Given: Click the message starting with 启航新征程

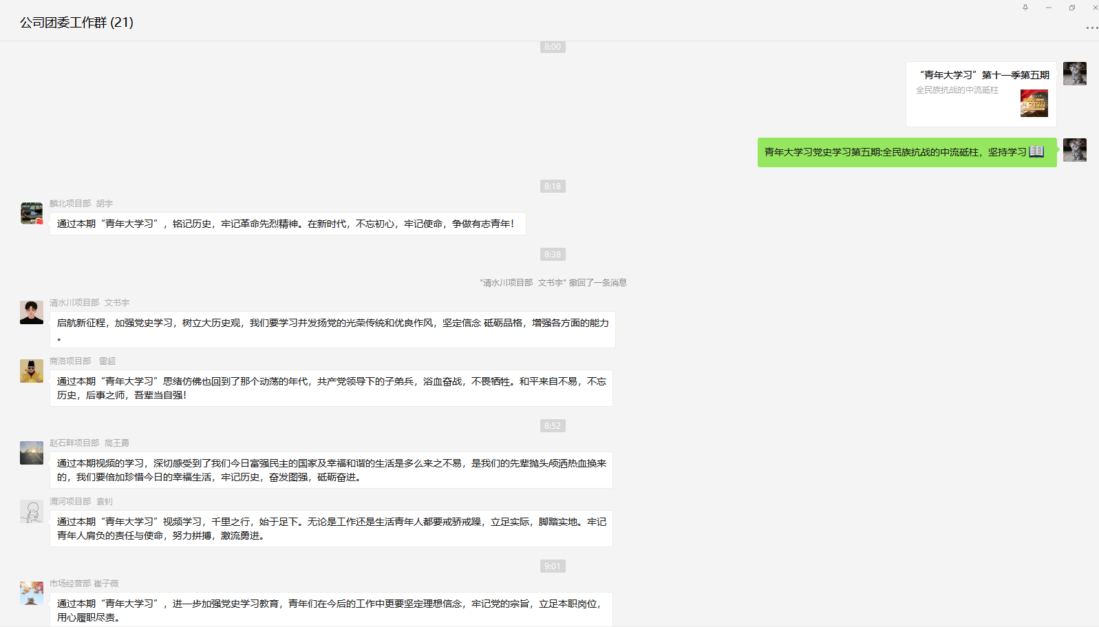Looking at the screenshot, I should (x=332, y=329).
